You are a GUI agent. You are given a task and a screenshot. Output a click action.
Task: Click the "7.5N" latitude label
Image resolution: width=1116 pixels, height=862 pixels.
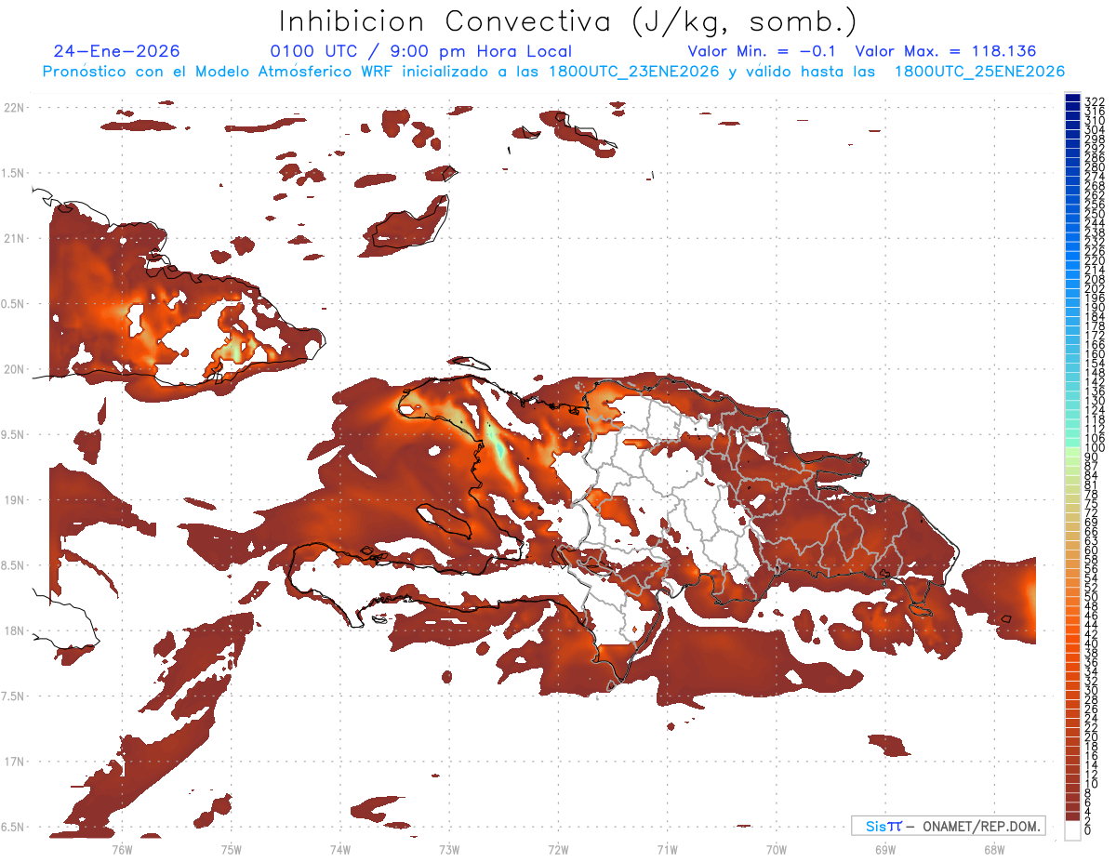14,696
